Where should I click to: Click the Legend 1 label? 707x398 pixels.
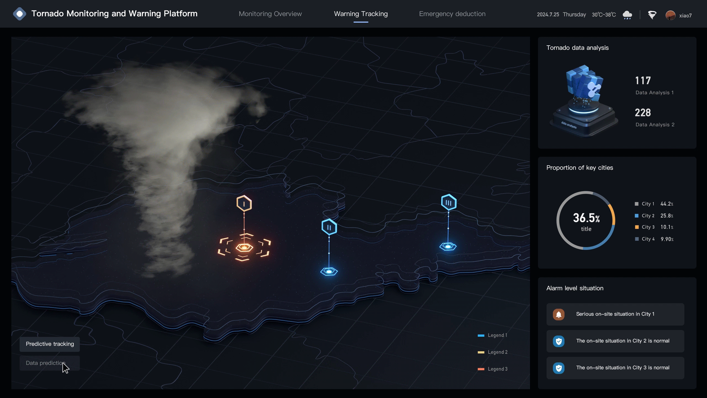[x=497, y=335]
